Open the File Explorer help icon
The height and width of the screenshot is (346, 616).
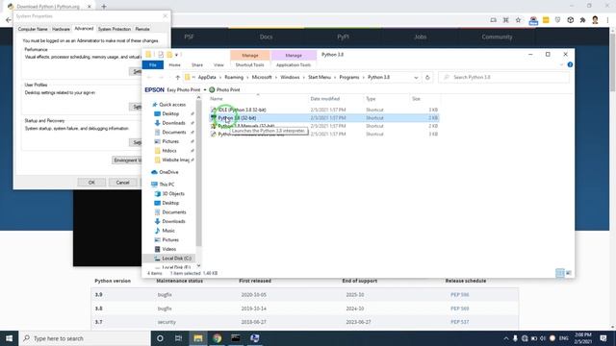click(x=570, y=64)
